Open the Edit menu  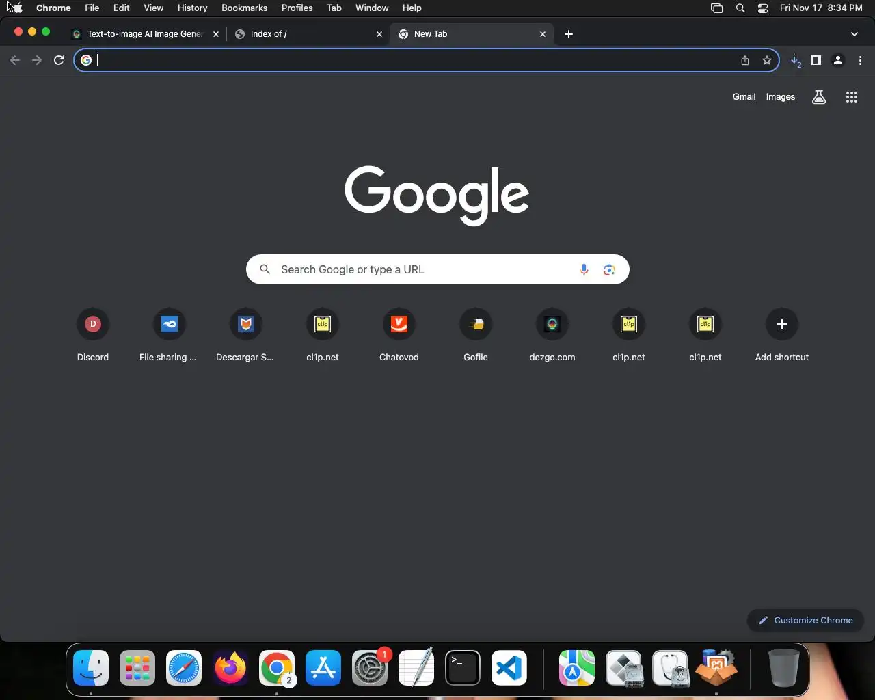122,8
